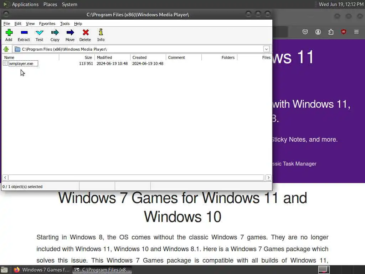The width and height of the screenshot is (365, 274).
Task: Click the 7-Zip taskbar window button
Action: click(102, 270)
